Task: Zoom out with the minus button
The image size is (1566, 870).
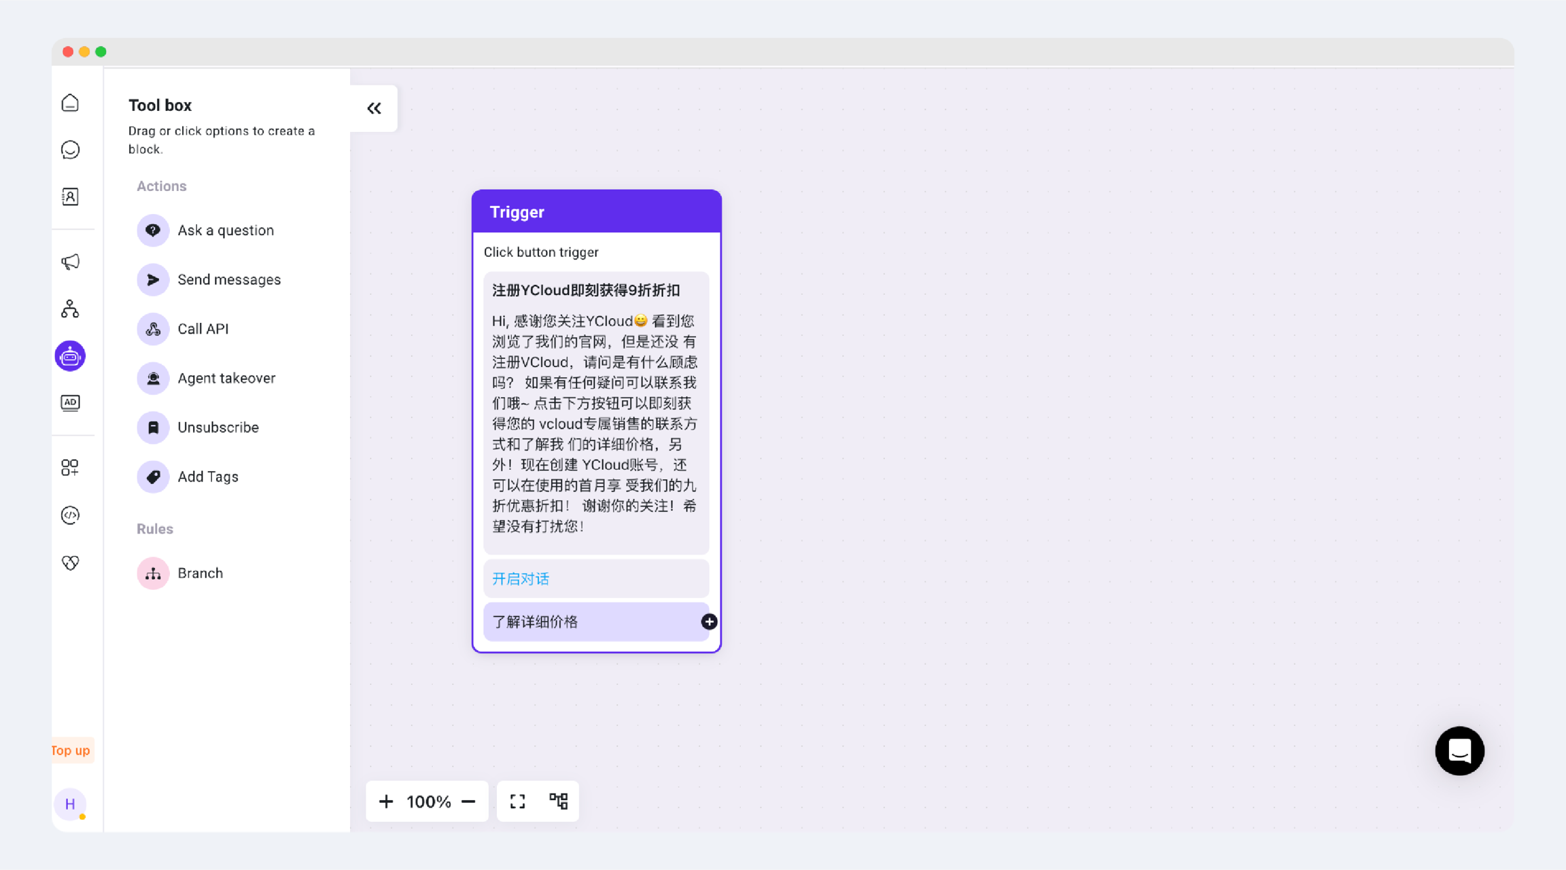Action: (x=468, y=801)
